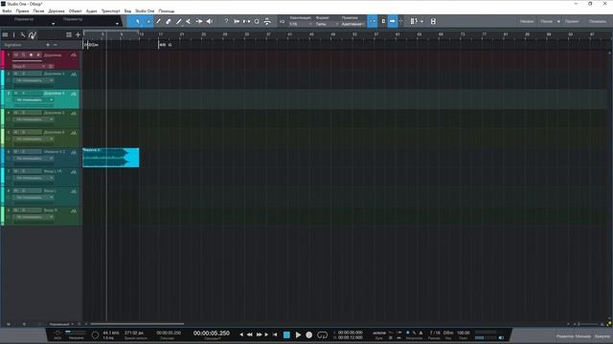Click Fast Forward in transport bar

coord(259,334)
